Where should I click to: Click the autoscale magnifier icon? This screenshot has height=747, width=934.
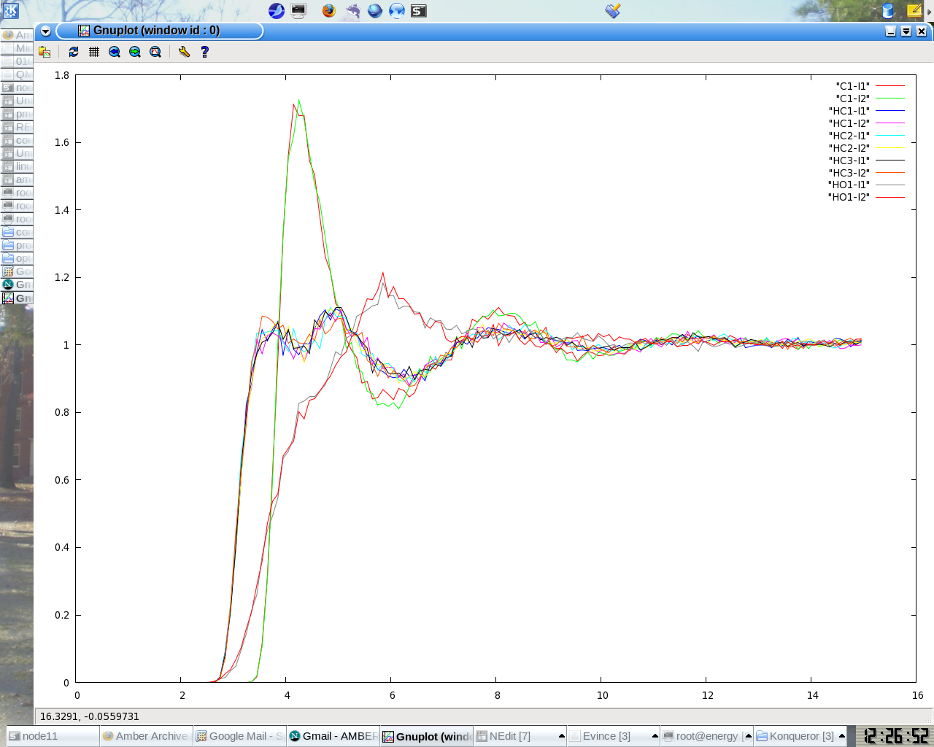(x=155, y=52)
